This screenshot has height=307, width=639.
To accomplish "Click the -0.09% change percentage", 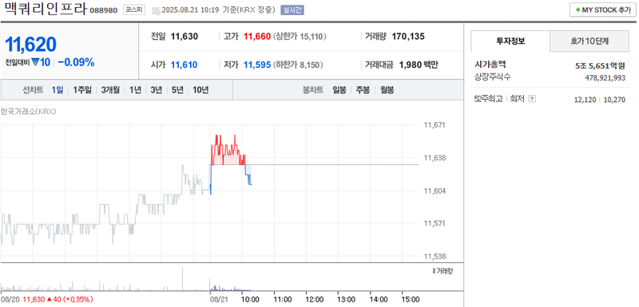I will click(76, 63).
